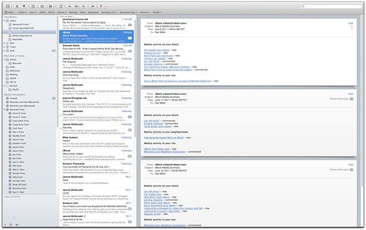This screenshot has width=366, height=230.
Task: Click thread count badge on rBlock Weekly Summary
Action: (x=130, y=38)
